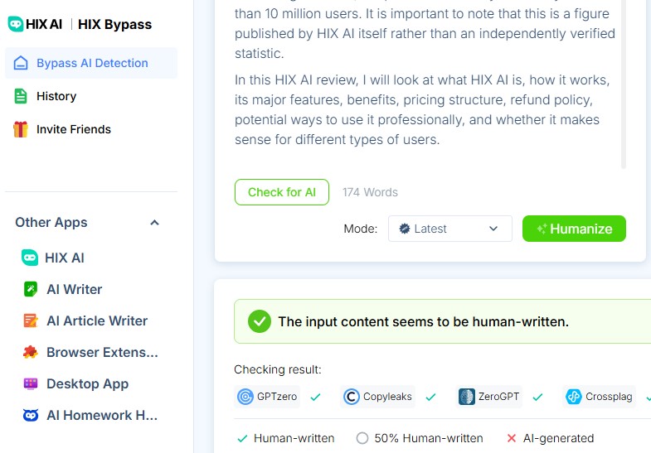Click the checkmark next to Copyleaks
The width and height of the screenshot is (651, 453).
[x=430, y=397]
